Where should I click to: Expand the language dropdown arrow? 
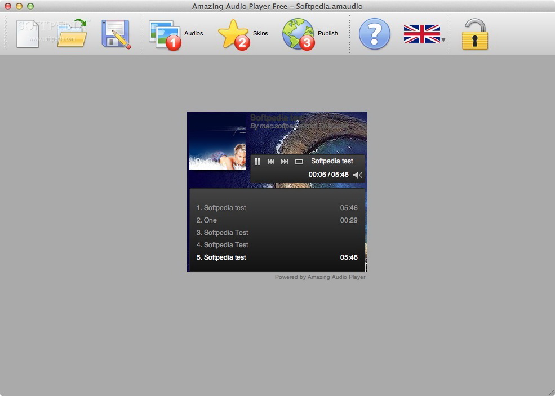[443, 39]
